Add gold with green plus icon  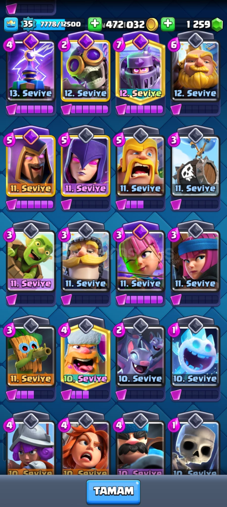click(x=95, y=24)
